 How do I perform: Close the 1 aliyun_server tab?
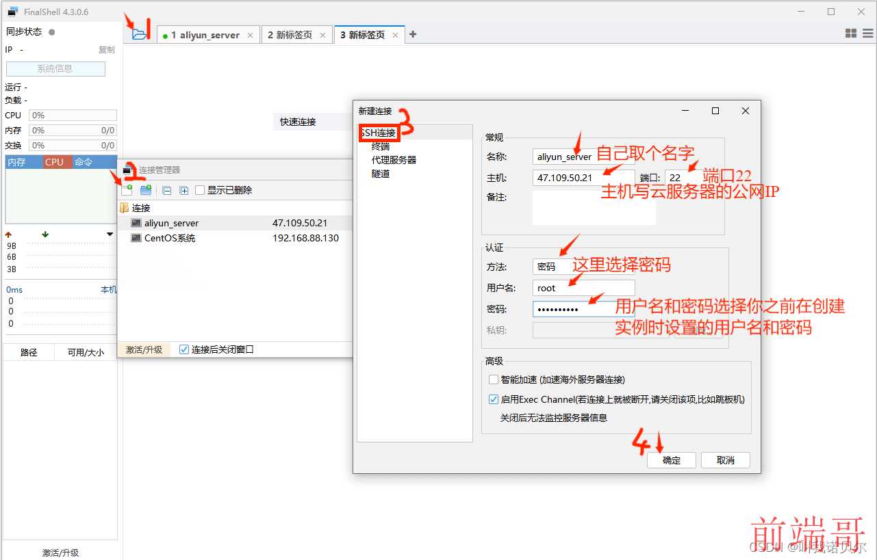point(250,35)
